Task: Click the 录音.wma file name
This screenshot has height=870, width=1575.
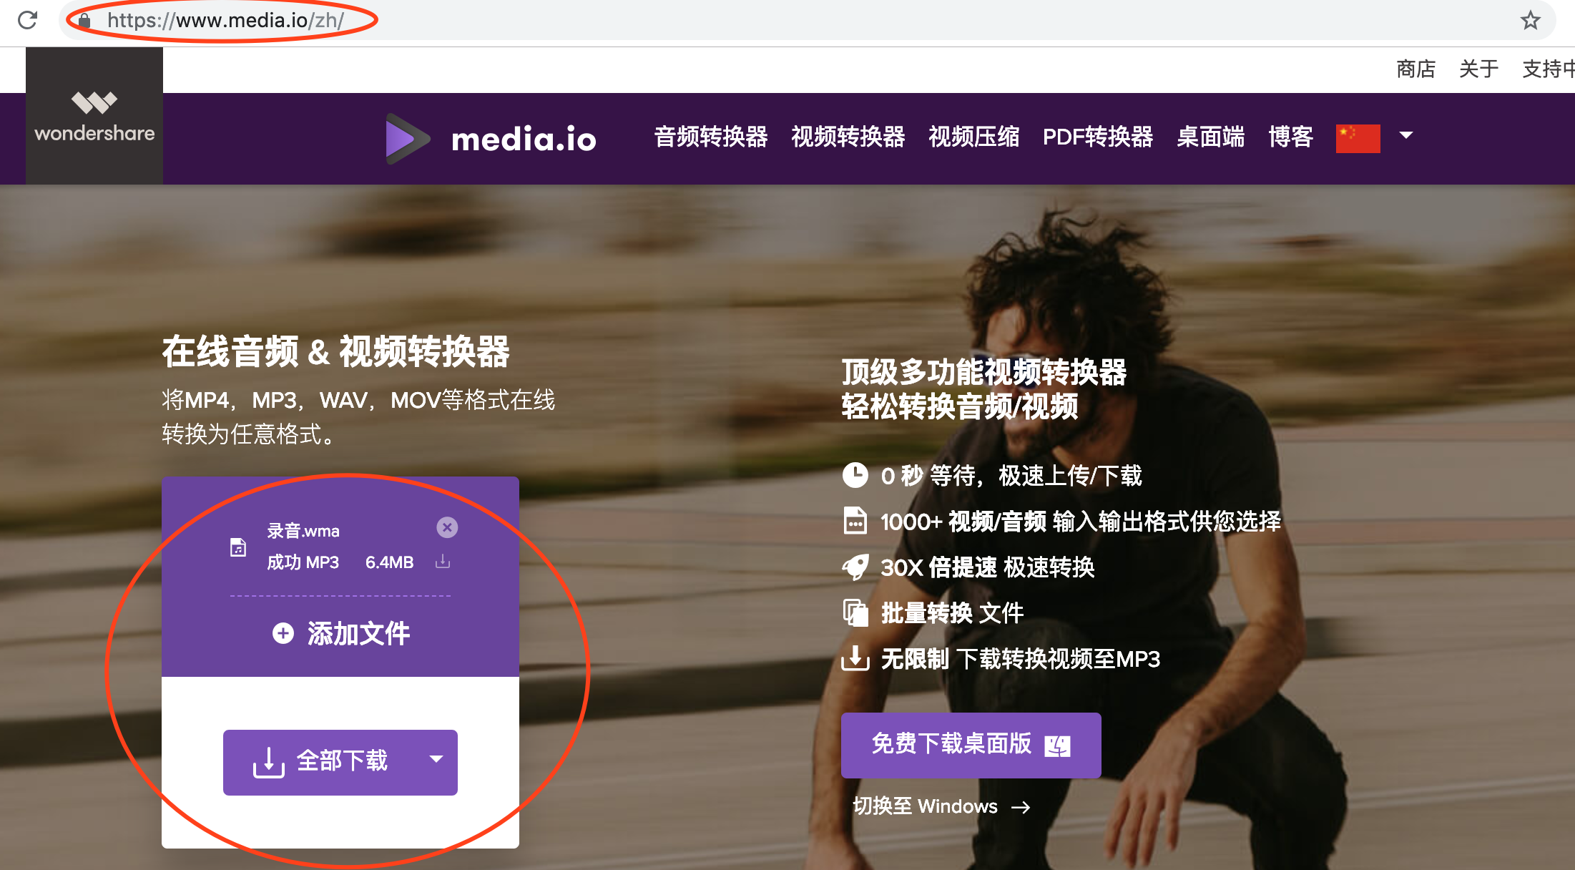Action: point(303,531)
